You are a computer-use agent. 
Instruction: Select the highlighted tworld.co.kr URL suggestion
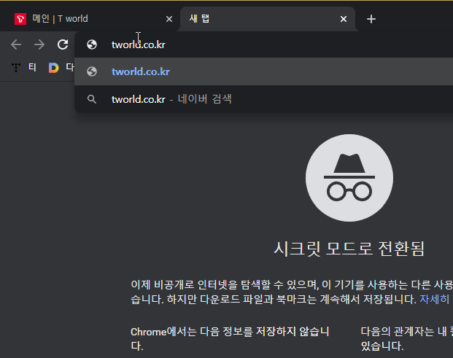(x=263, y=71)
